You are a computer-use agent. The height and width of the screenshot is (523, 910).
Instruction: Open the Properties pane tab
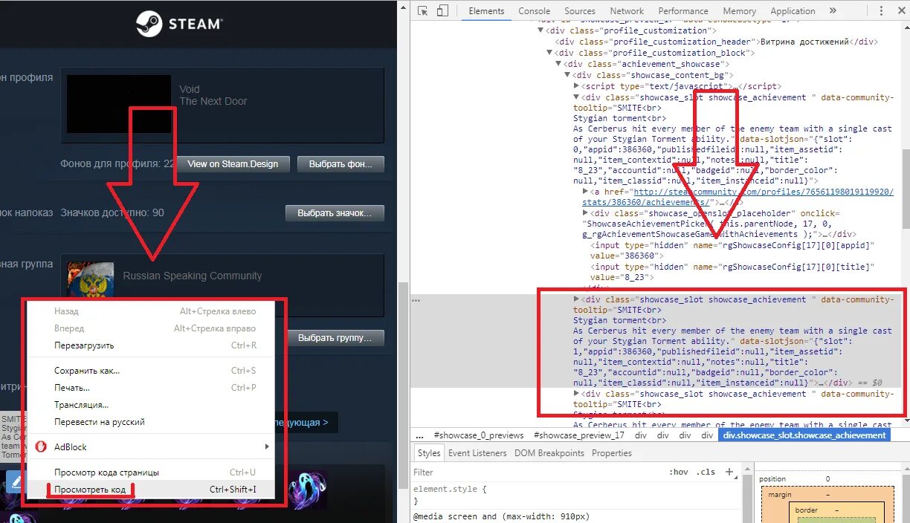612,453
